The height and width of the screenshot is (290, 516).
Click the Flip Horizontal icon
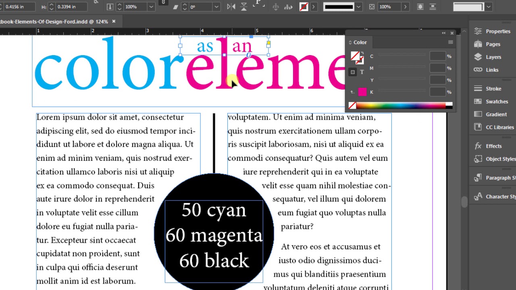click(x=231, y=6)
